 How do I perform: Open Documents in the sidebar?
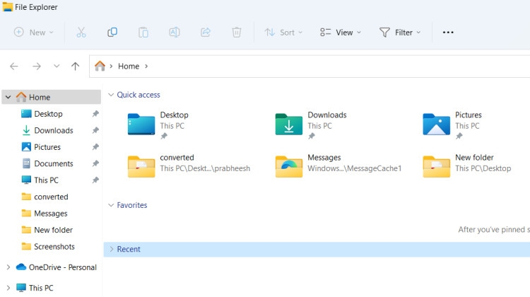pos(54,164)
